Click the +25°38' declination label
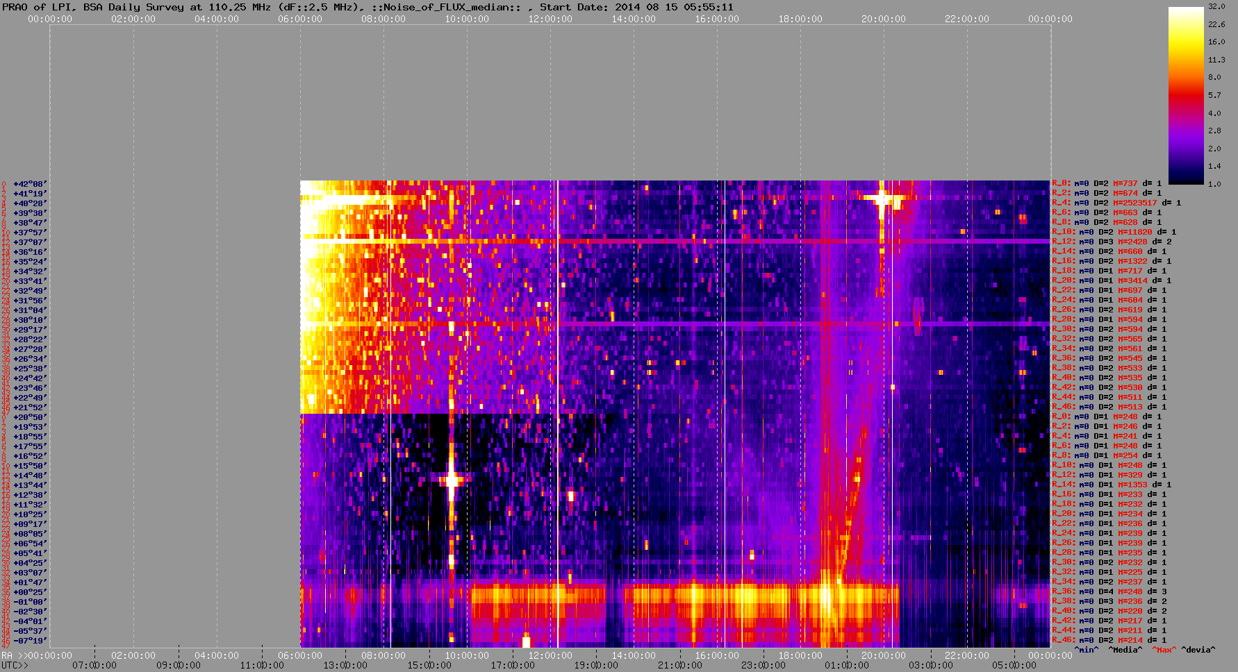 (x=30, y=369)
